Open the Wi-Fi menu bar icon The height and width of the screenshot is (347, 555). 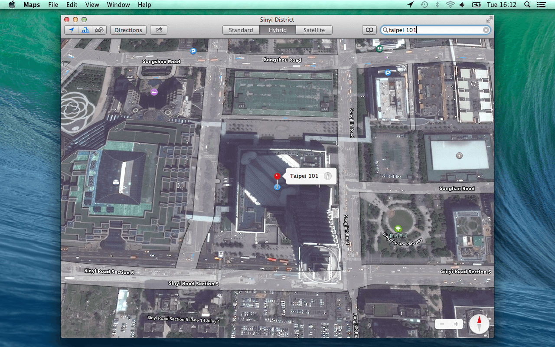click(x=451, y=5)
